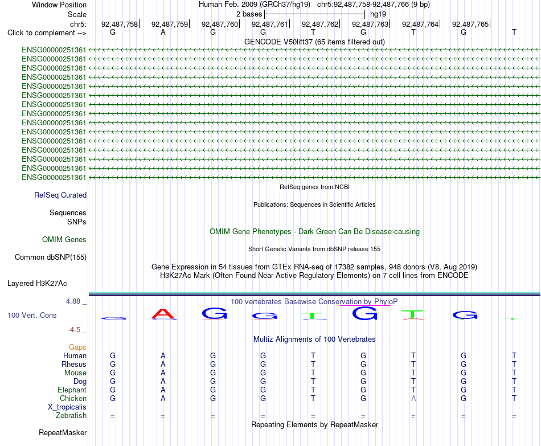Click the position text chr5:92,487,758-92,487,766 (9 bp)
This screenshot has width=541, height=446.
click(x=374, y=5)
